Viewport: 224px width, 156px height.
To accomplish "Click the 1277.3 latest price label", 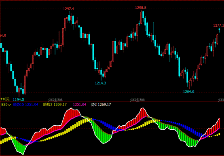I will (x=219, y=25).
